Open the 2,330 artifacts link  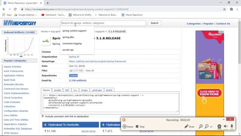[x=78, y=80]
